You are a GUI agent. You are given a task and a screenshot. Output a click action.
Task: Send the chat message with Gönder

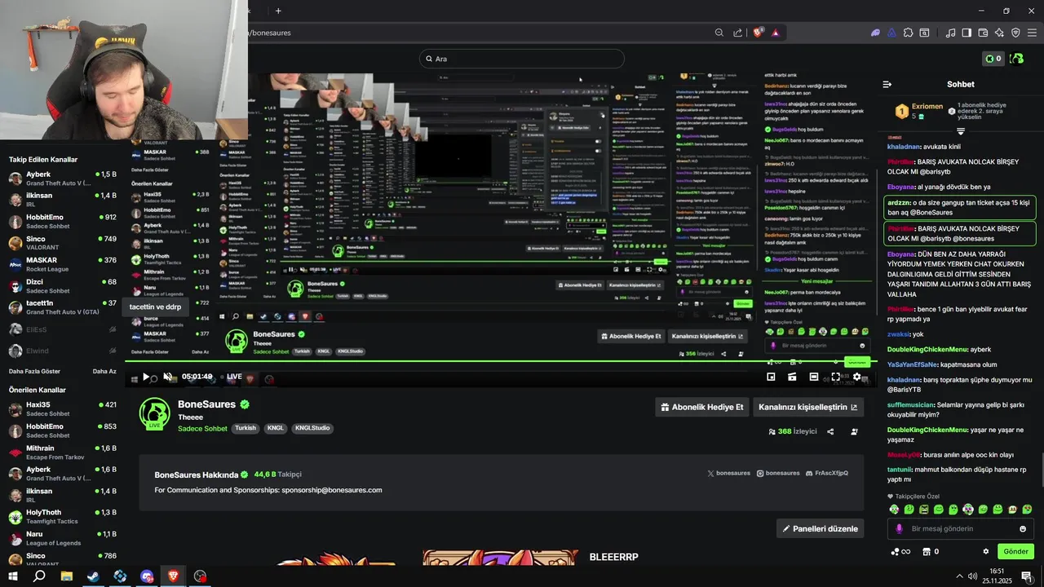click(x=1015, y=551)
